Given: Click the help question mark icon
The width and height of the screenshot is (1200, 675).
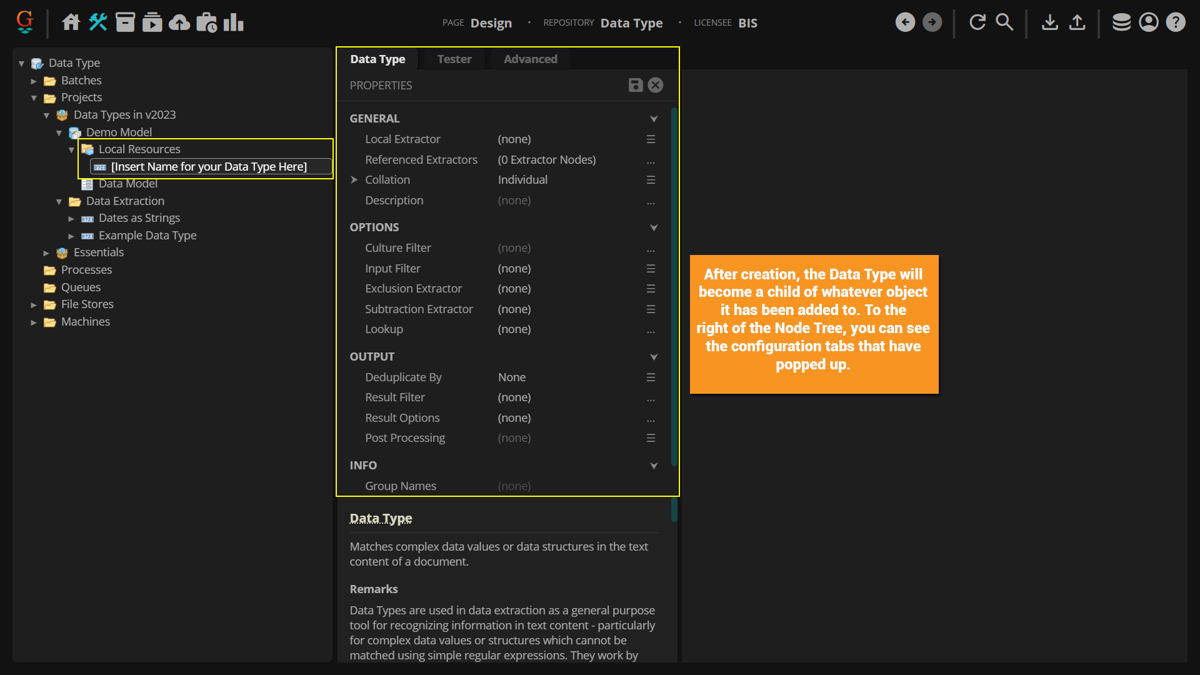Looking at the screenshot, I should click(1176, 22).
